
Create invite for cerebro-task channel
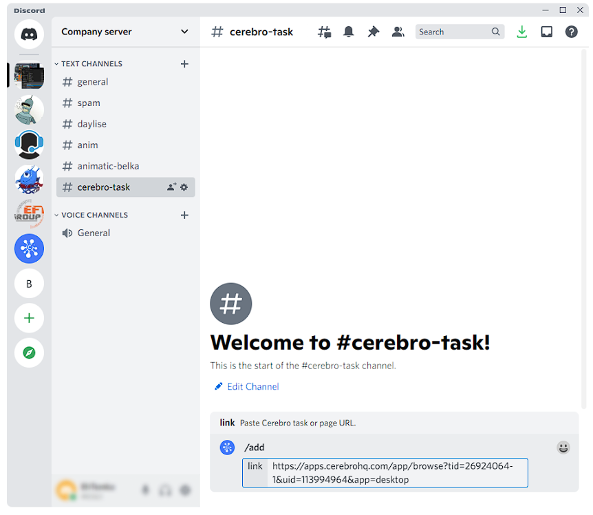tap(171, 187)
